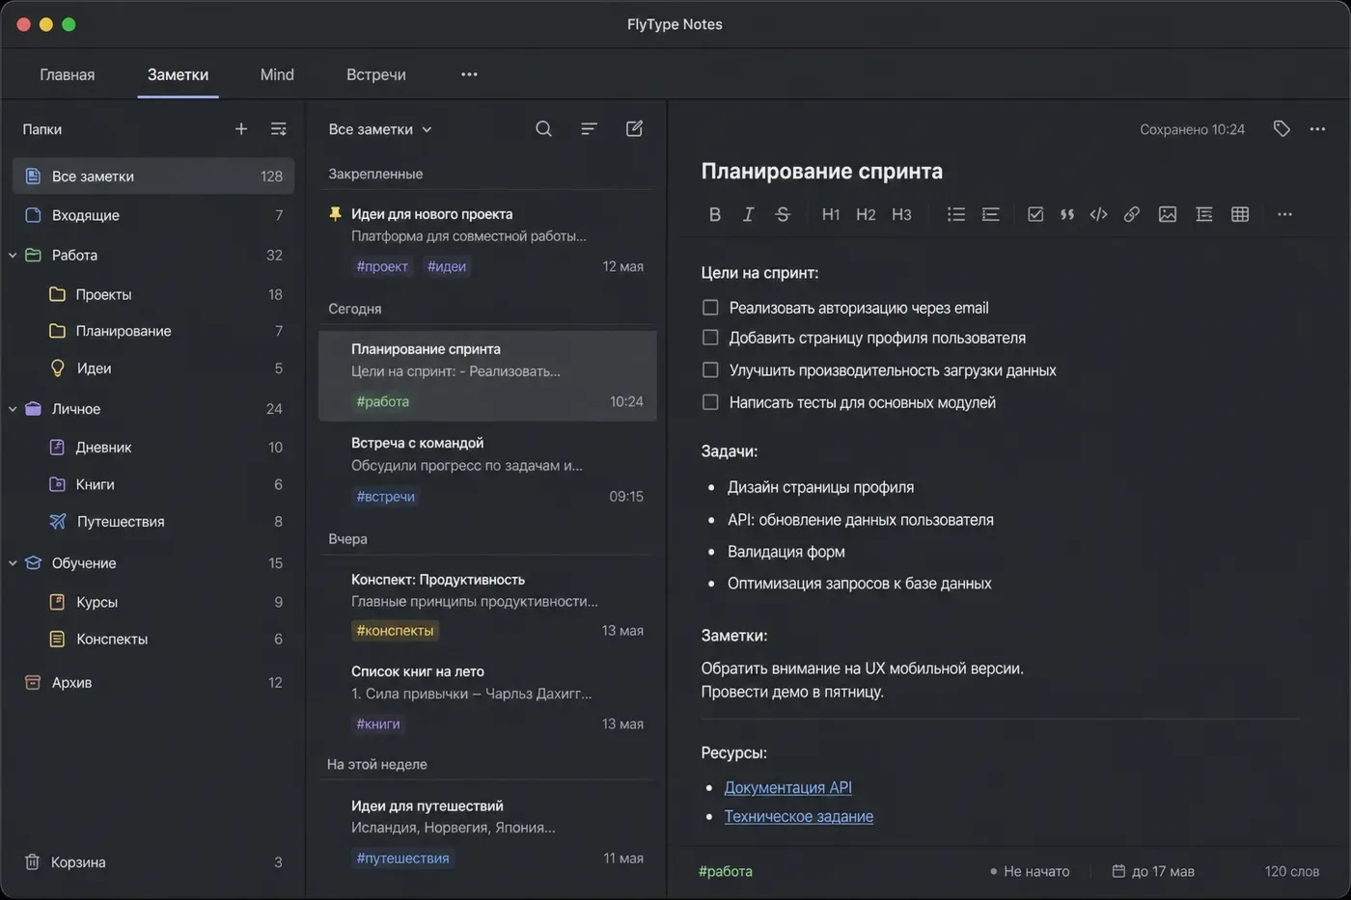Switch to the Mind tab
This screenshot has height=900, width=1351.
point(277,74)
